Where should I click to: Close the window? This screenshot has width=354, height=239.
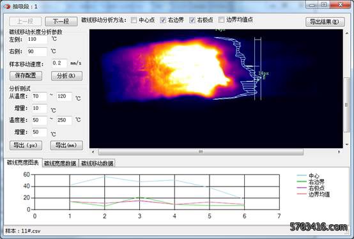coord(340,5)
